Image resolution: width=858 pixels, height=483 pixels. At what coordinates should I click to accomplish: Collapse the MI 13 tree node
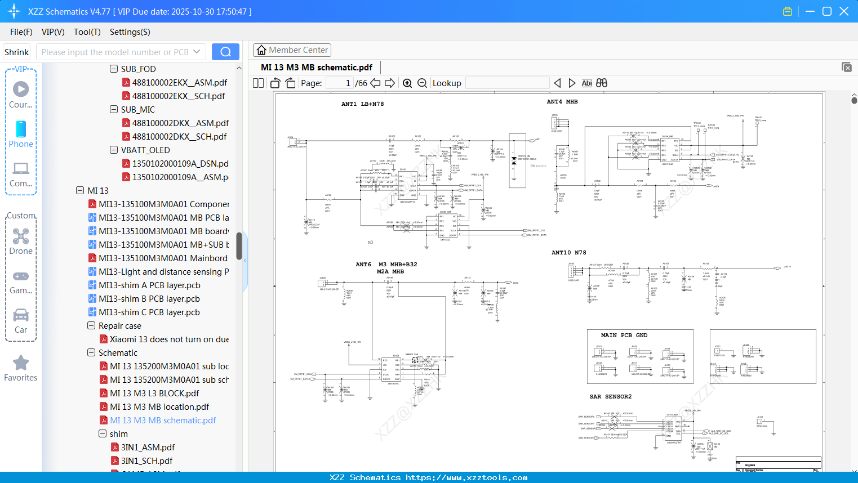[x=80, y=190]
